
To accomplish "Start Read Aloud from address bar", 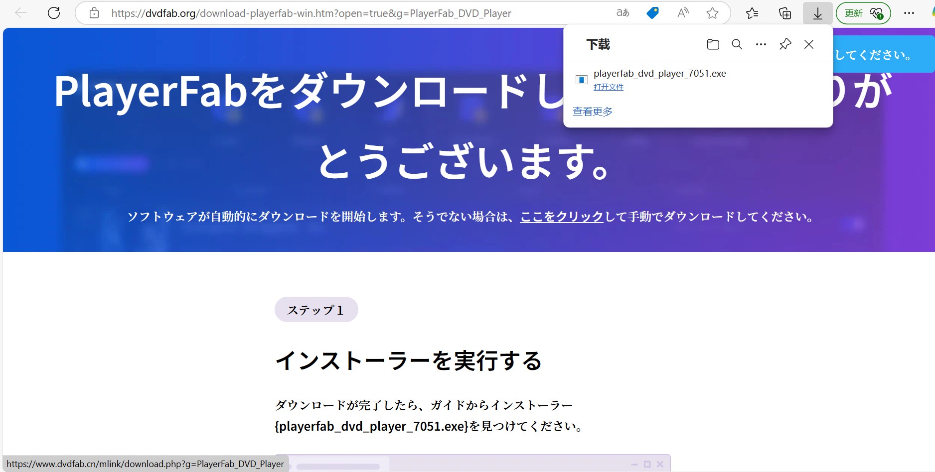I will click(683, 13).
